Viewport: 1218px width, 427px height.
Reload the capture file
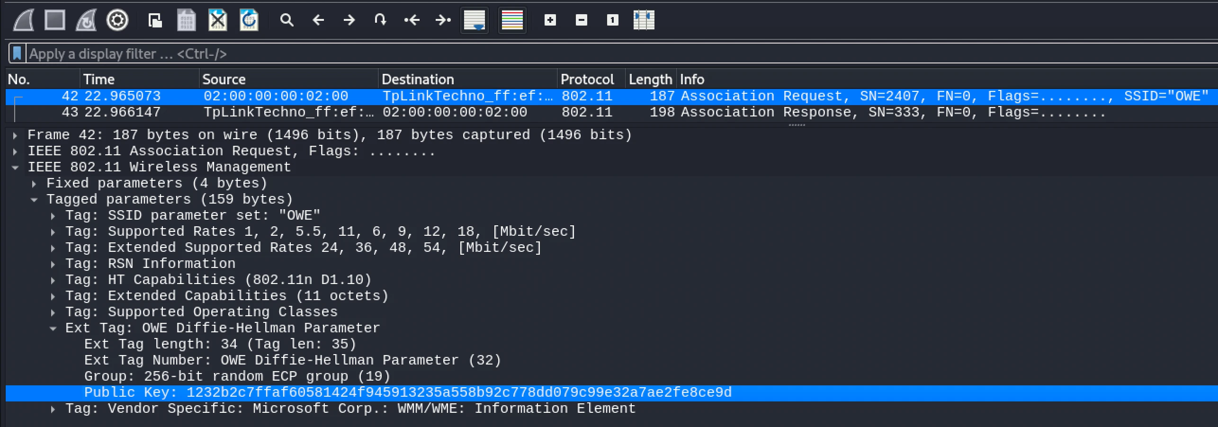(x=249, y=20)
